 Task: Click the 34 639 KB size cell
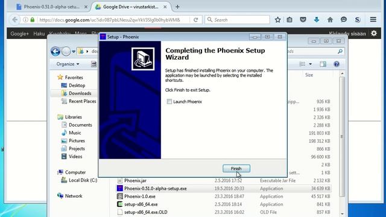(321, 189)
